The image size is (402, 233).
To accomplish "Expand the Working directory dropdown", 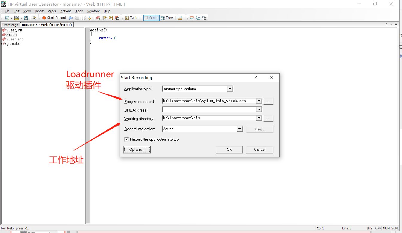I will (259, 118).
